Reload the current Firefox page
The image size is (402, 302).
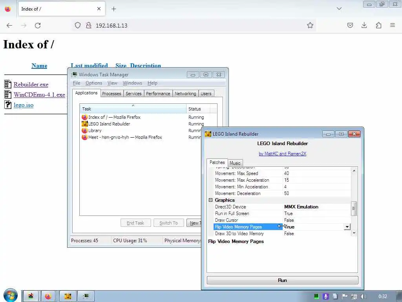coord(38,26)
